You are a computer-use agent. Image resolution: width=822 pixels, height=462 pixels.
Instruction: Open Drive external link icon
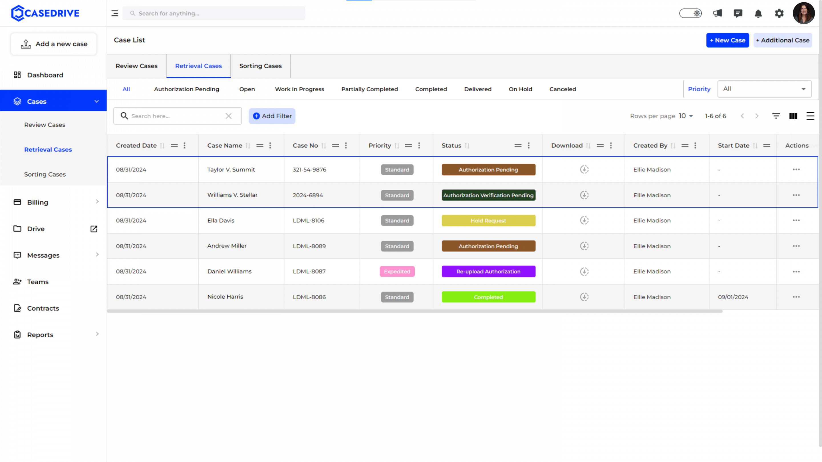tap(94, 229)
